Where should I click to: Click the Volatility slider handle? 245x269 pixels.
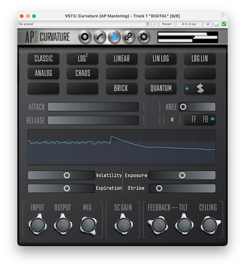click(66, 176)
